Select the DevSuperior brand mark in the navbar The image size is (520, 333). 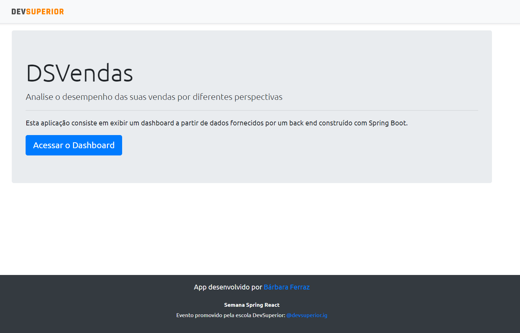[37, 11]
